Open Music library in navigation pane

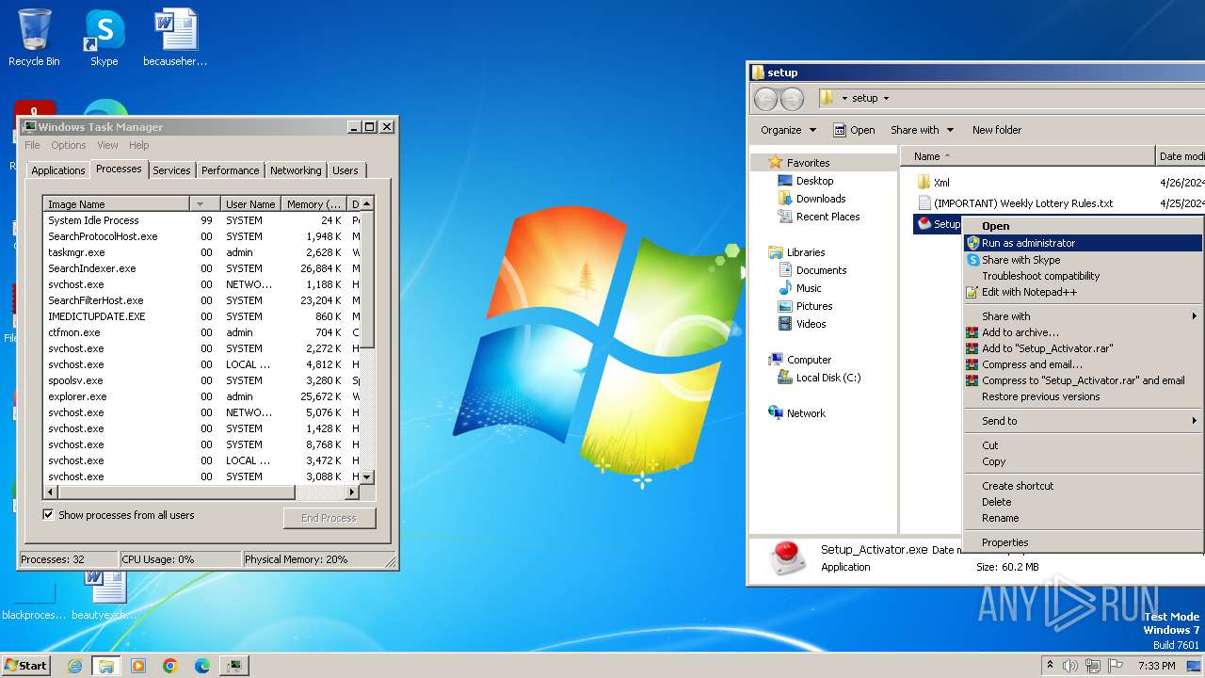[x=809, y=288]
